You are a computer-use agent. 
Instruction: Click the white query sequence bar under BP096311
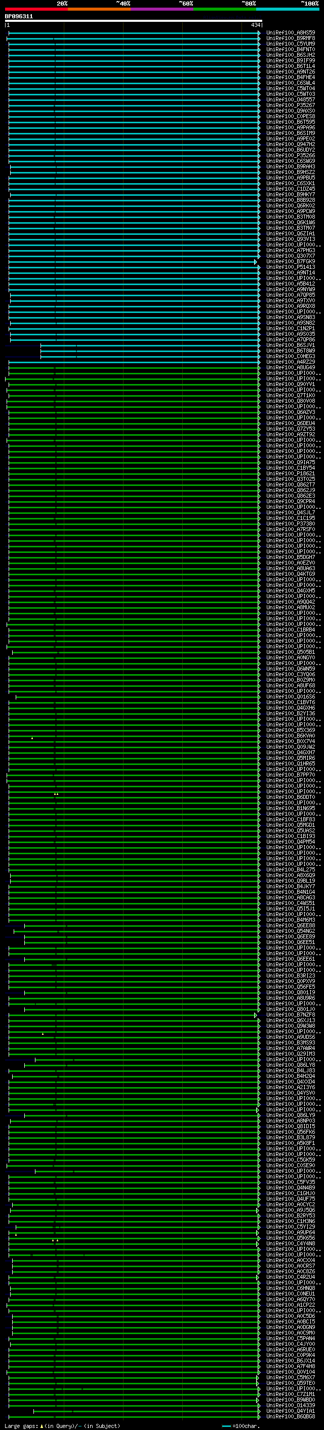pyautogui.click(x=134, y=20)
